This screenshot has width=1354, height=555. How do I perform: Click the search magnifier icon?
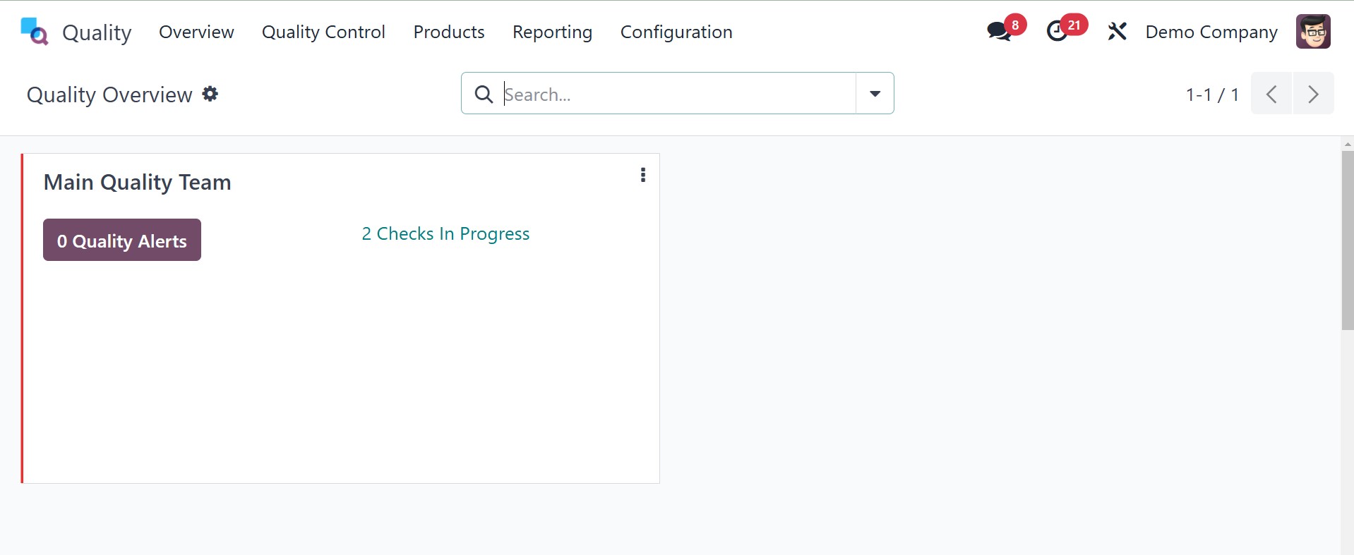coord(484,94)
